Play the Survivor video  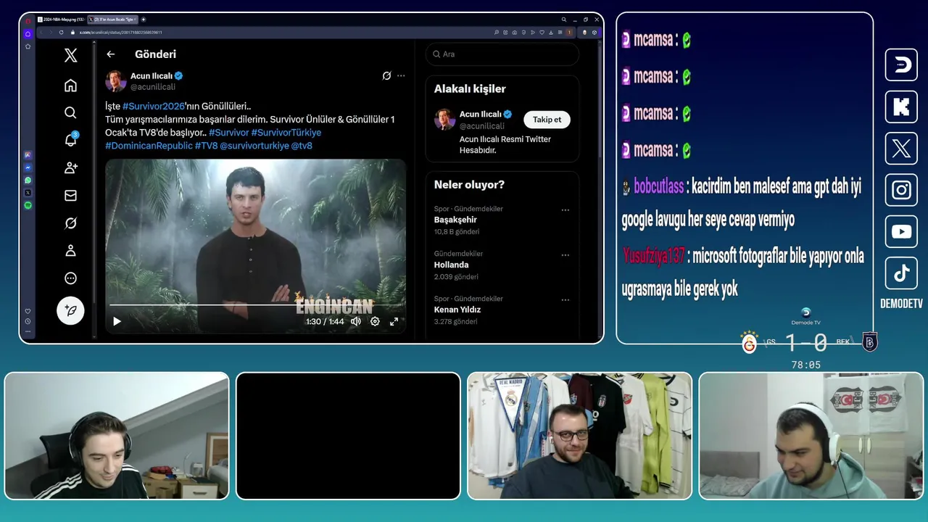(x=117, y=321)
